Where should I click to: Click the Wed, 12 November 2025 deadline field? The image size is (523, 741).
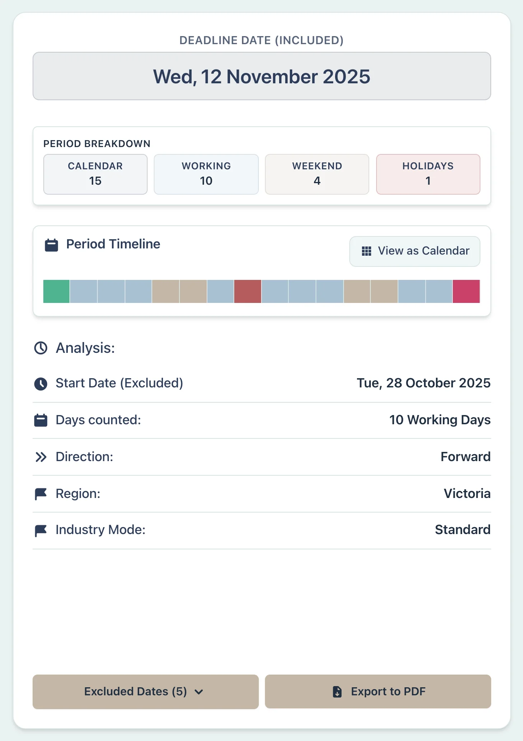point(262,76)
